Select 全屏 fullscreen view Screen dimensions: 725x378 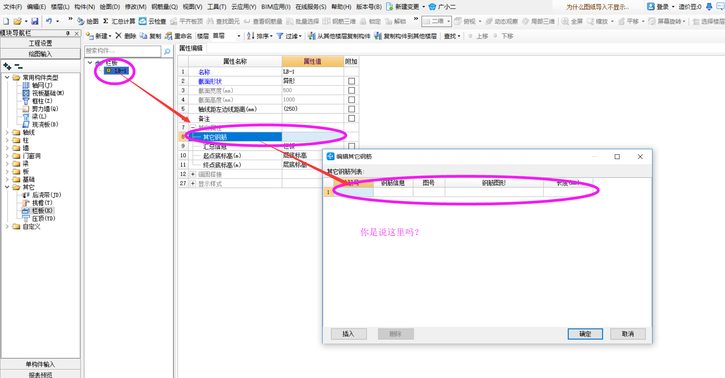(572, 21)
